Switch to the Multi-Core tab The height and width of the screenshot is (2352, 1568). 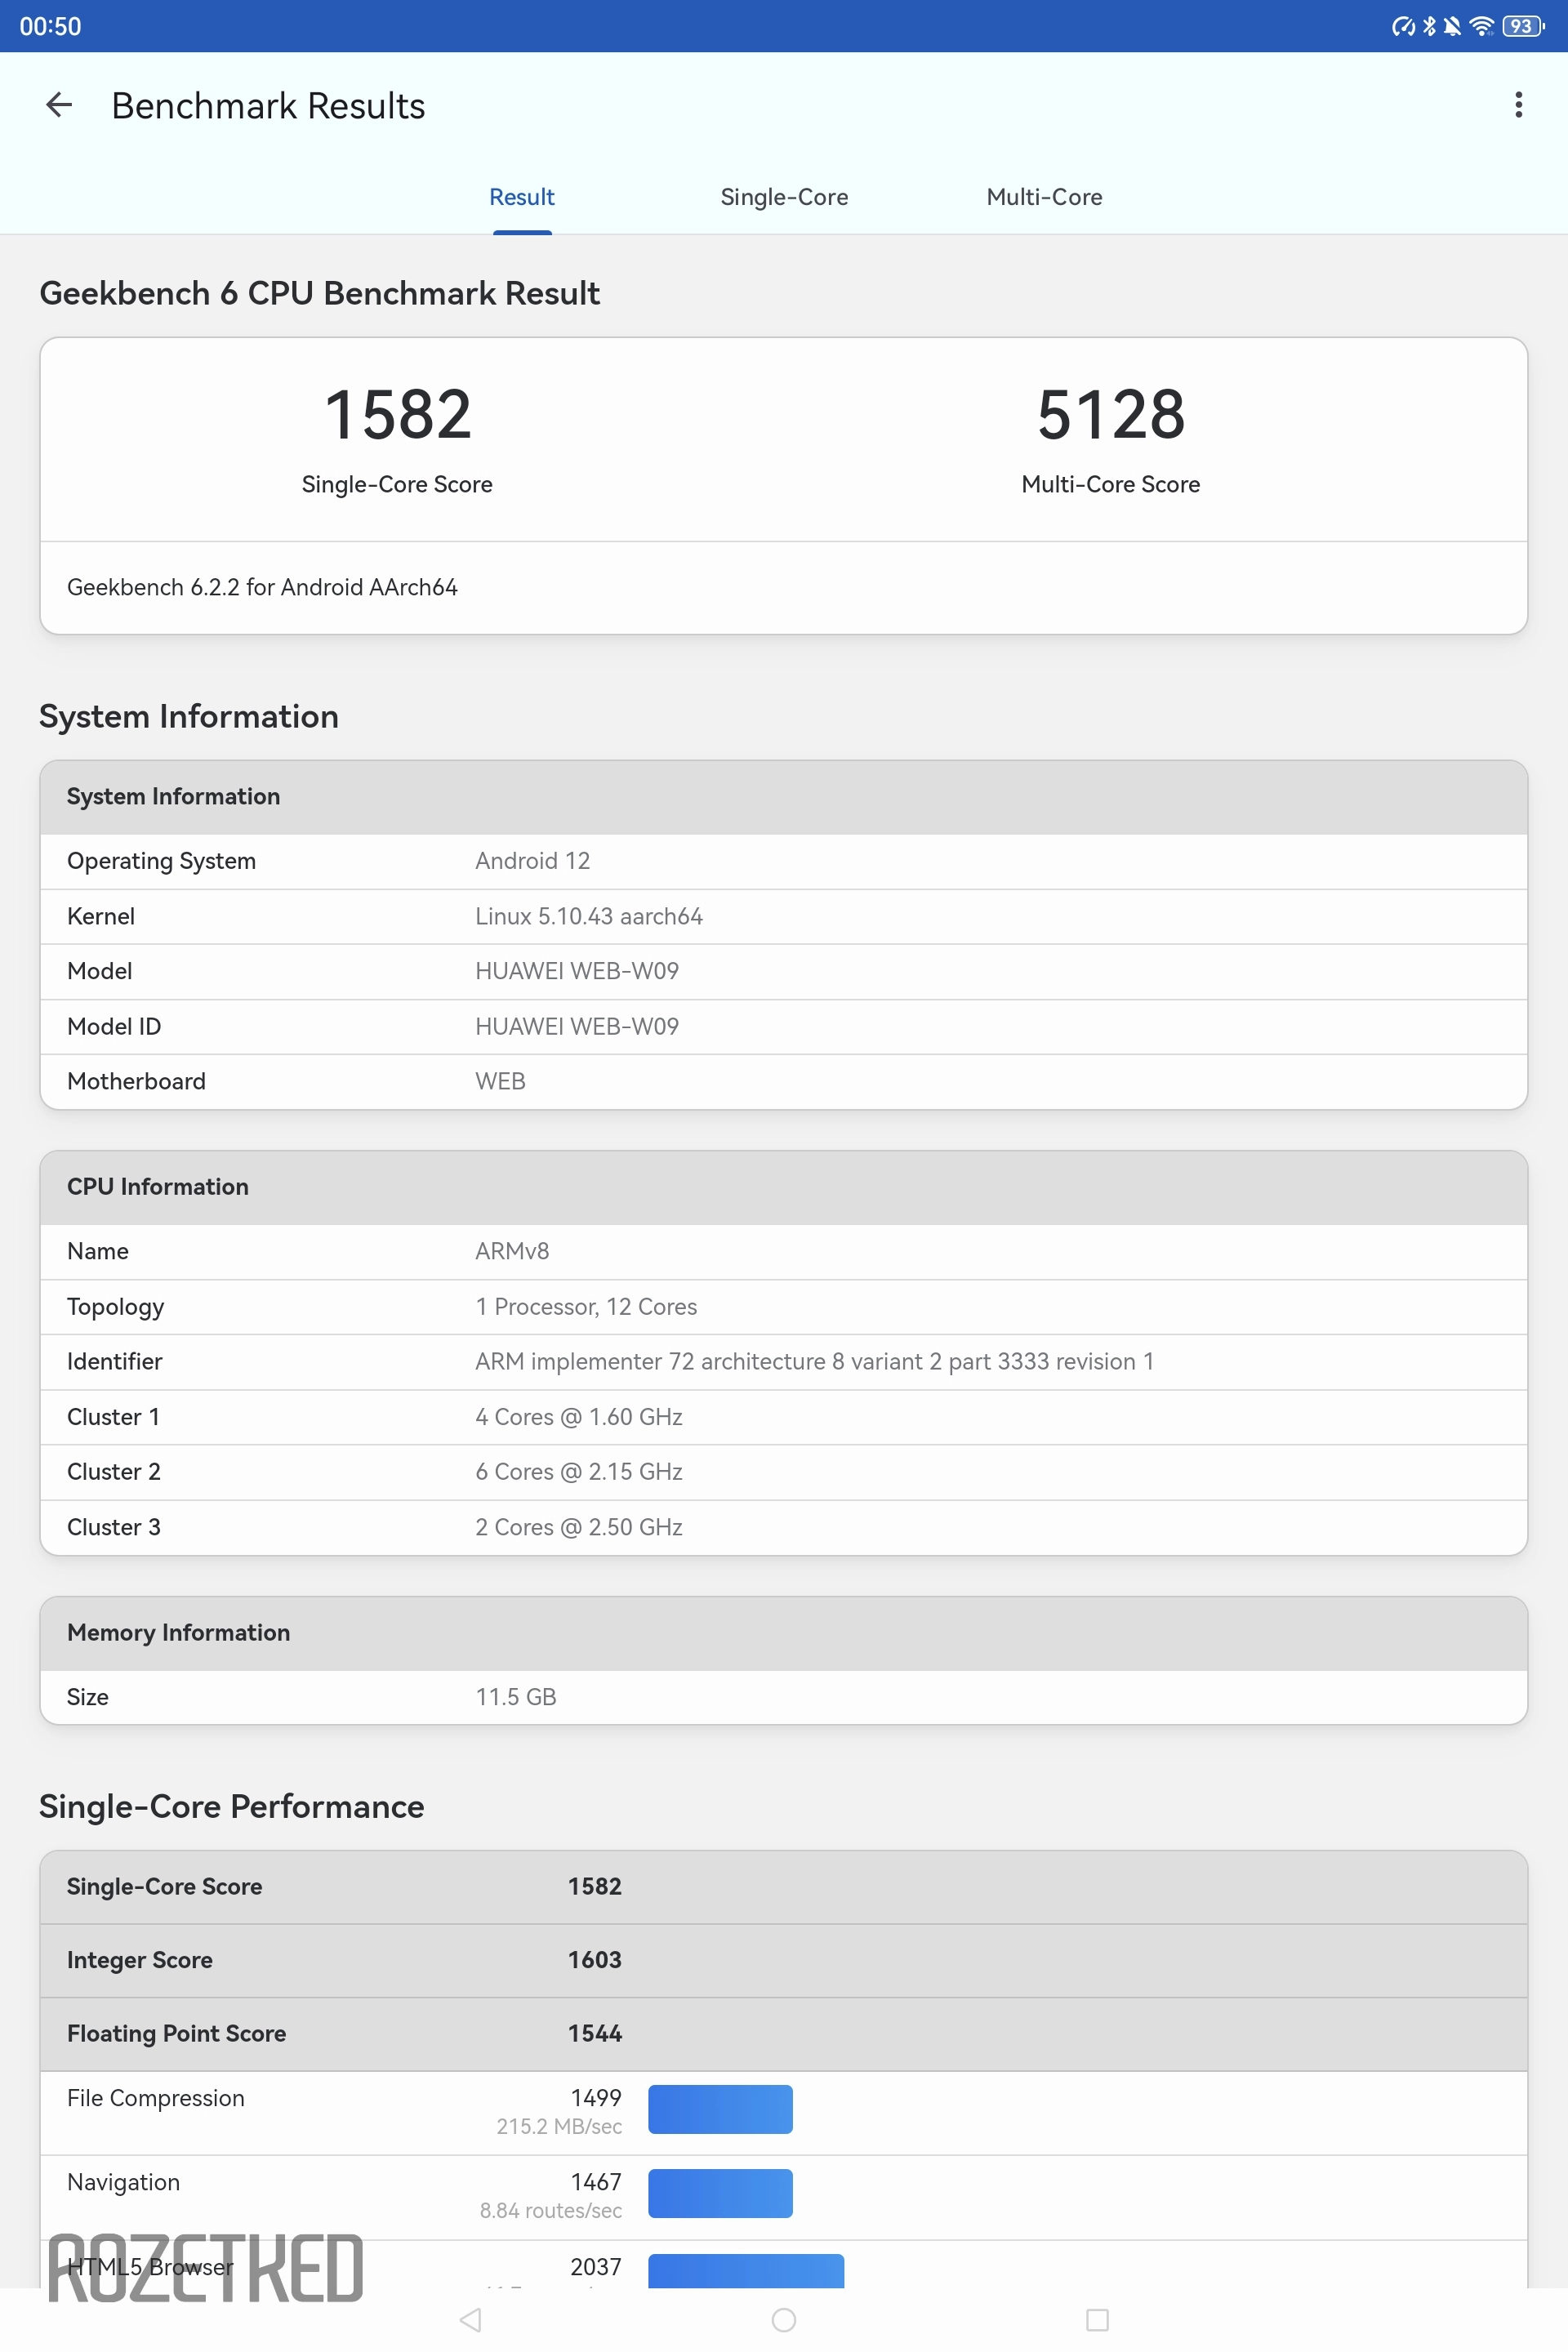(1044, 197)
